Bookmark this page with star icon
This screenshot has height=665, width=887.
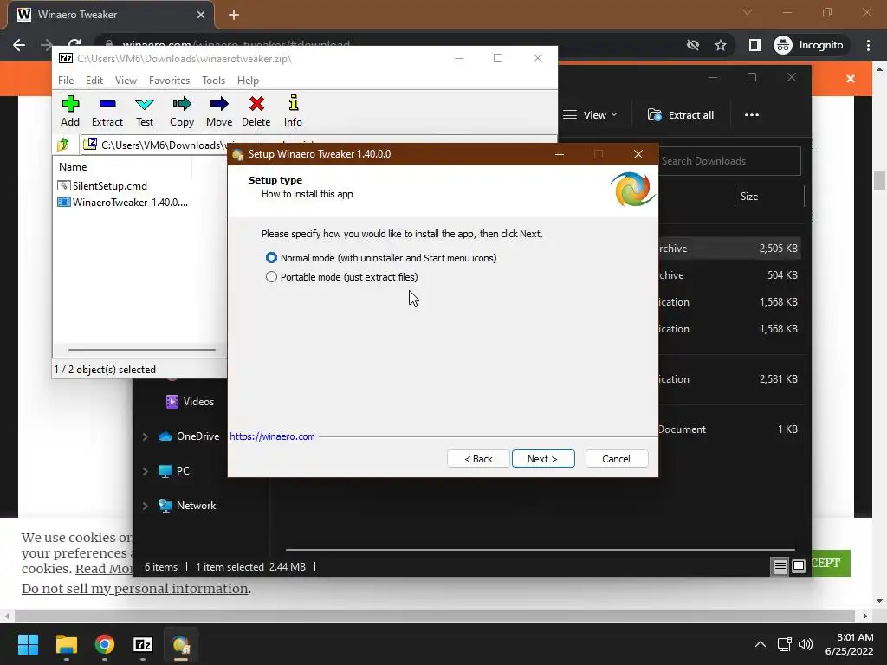(x=720, y=45)
